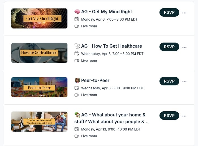Viewport: 198px width, 146px height.
Task: Click video camera icon for the Apr 13 event
Action: tap(76, 136)
